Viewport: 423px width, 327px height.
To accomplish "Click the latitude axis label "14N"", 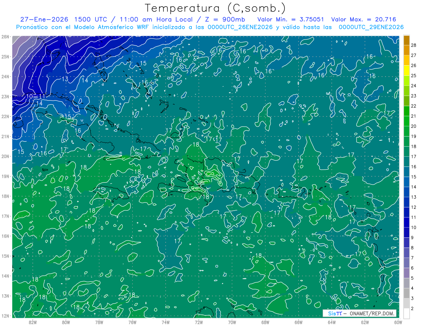I will [x=5, y=276].
